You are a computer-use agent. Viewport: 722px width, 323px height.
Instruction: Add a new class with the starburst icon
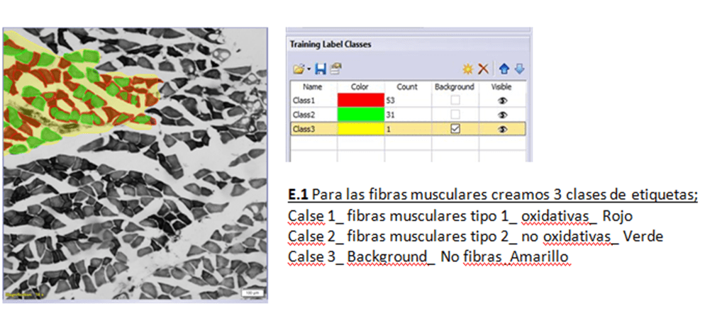[x=467, y=69]
